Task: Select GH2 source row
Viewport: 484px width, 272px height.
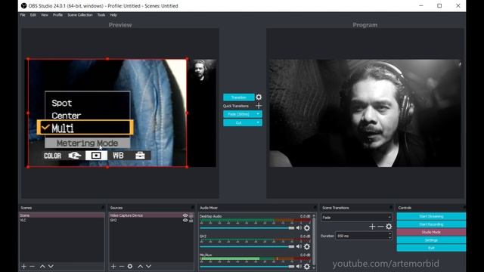Action: 151,220
